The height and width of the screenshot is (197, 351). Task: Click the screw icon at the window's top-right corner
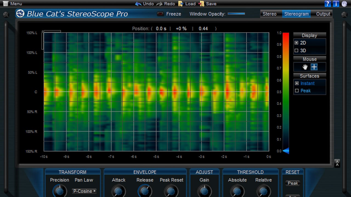tap(344, 14)
